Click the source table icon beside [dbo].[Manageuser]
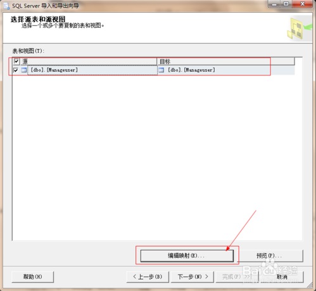 pos(24,70)
